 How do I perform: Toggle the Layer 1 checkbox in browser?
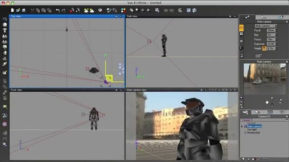click(x=242, y=120)
